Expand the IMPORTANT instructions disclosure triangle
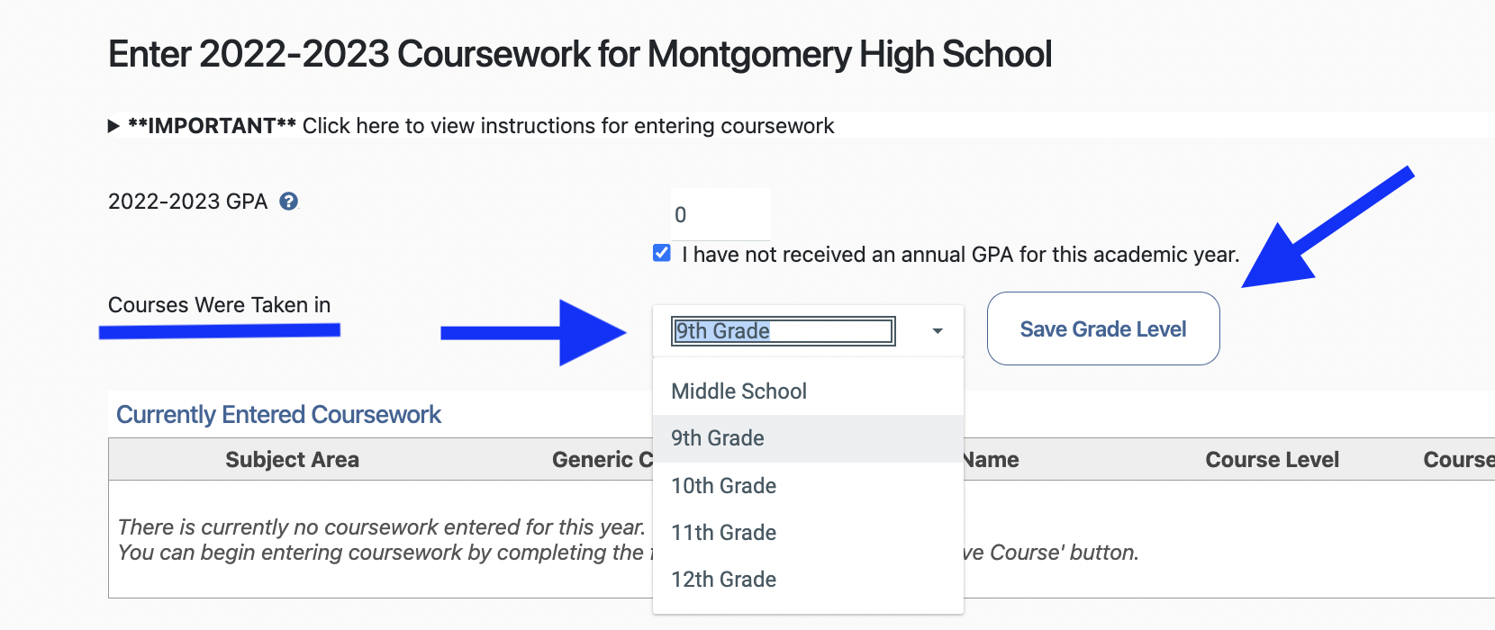This screenshot has width=1495, height=630. point(113,126)
